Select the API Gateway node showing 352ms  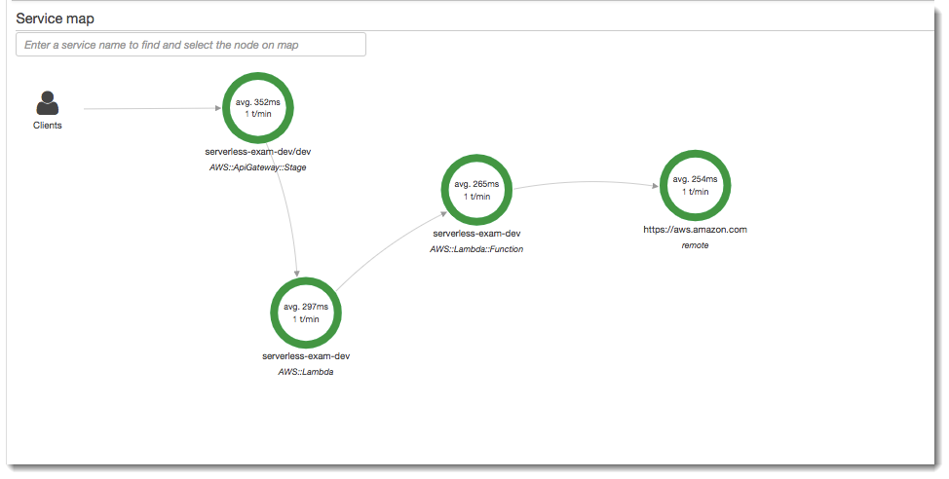[x=259, y=107]
